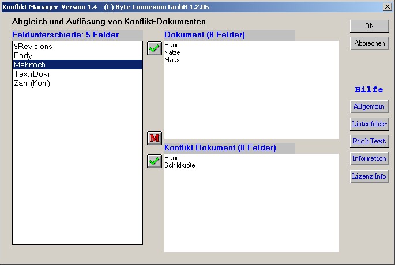
Task: Pick the Zahl (Konf) field entry
Action: (32, 84)
